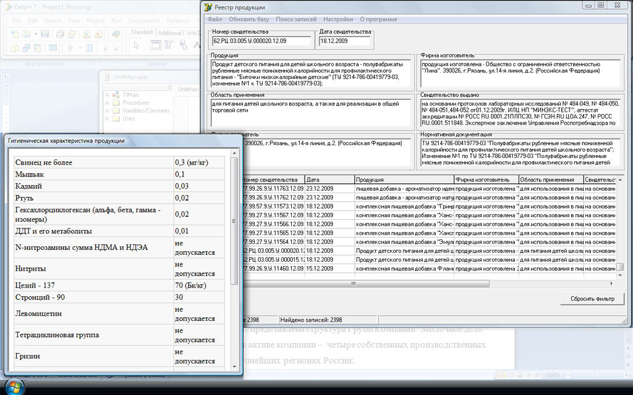This screenshot has width=633, height=395.
Task: Expand the Uses tree node
Action: (108, 118)
